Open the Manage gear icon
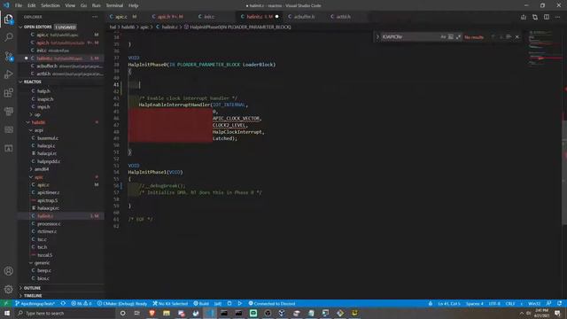The image size is (567, 319). click(9, 290)
